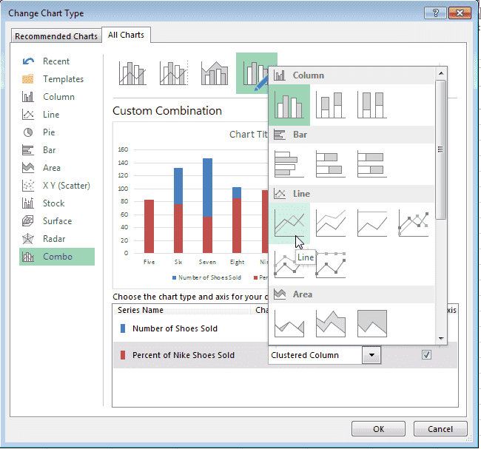481x449 pixels.
Task: Click the dialog Help question mark
Action: click(x=431, y=13)
